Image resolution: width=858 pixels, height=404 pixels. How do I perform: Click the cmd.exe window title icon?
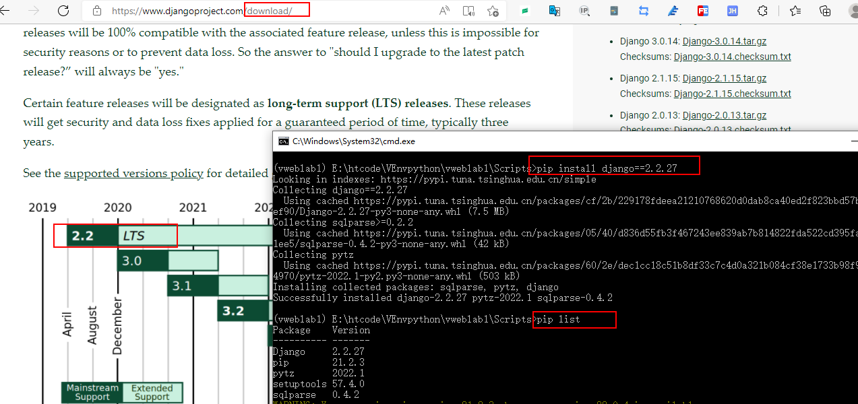pyautogui.click(x=284, y=141)
